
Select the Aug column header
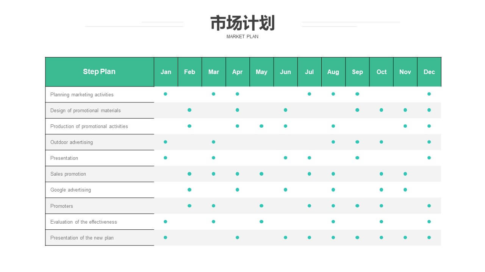click(333, 72)
